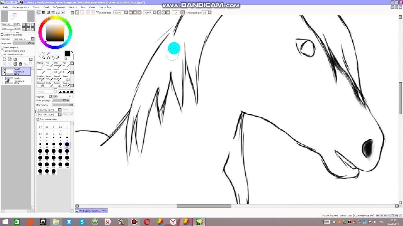Image resolution: width=403 pixels, height=226 pixels.
Task: Create a new layer folder
Action: click(15, 59)
